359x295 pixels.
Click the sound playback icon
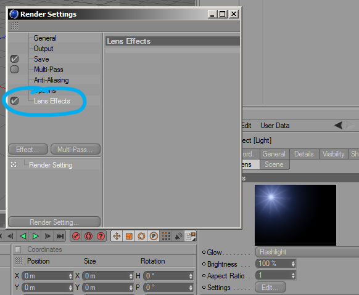coord(179,236)
